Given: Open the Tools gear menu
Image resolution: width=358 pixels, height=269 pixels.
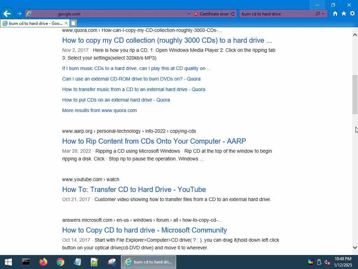Looking at the screenshot, I should tap(352, 14).
